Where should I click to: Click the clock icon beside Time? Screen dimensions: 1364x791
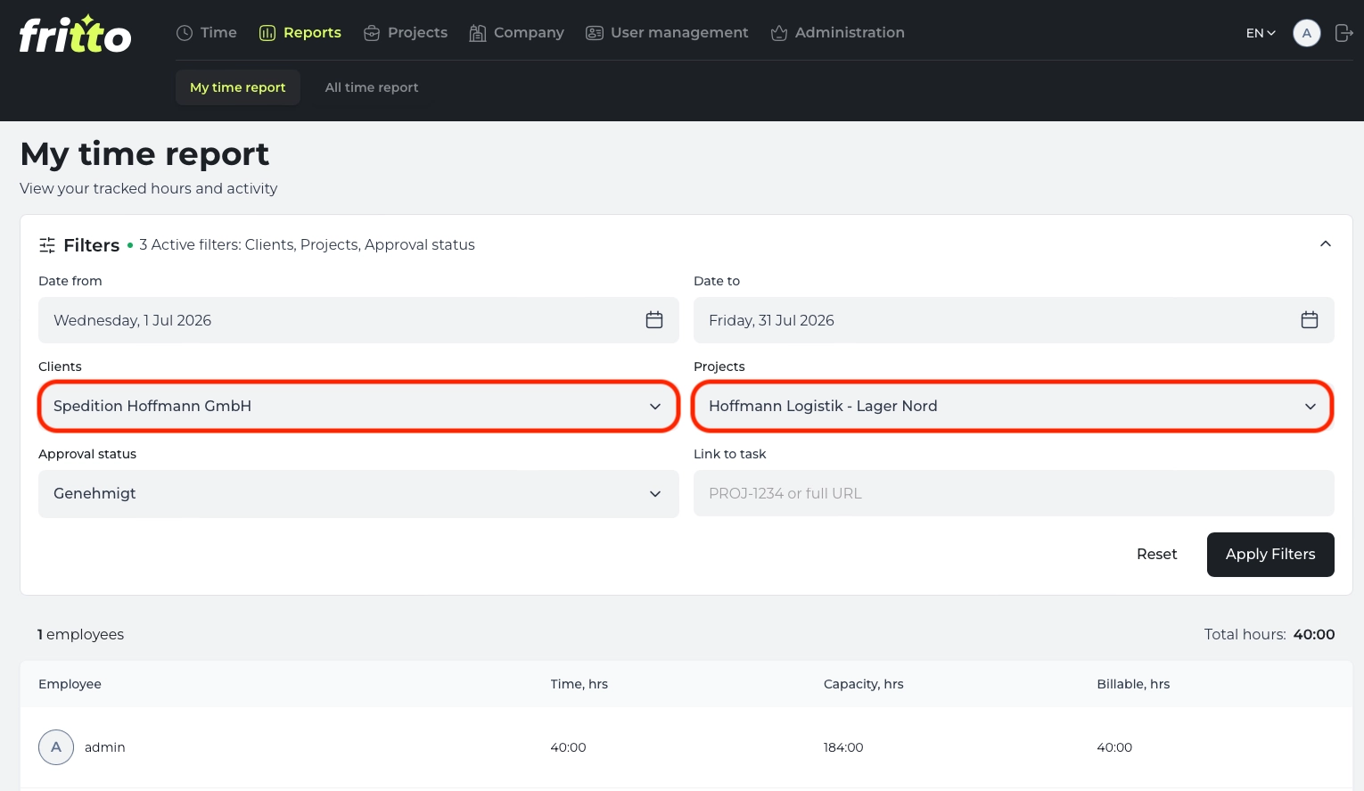[185, 33]
